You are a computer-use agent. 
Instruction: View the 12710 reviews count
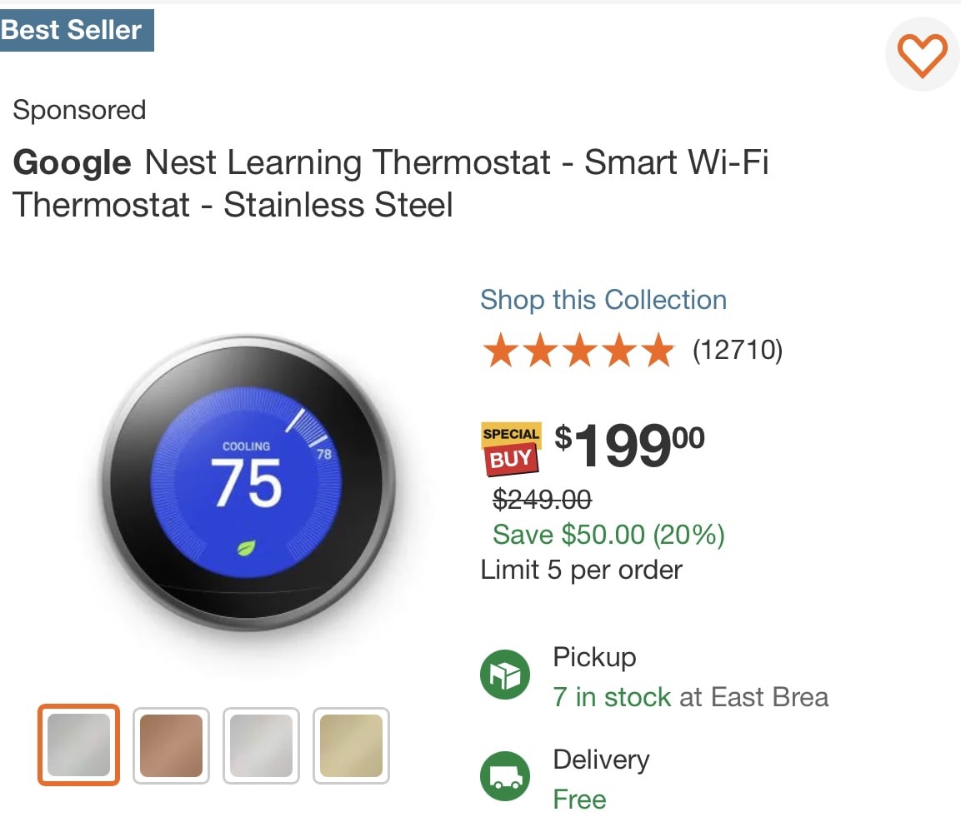(x=738, y=350)
